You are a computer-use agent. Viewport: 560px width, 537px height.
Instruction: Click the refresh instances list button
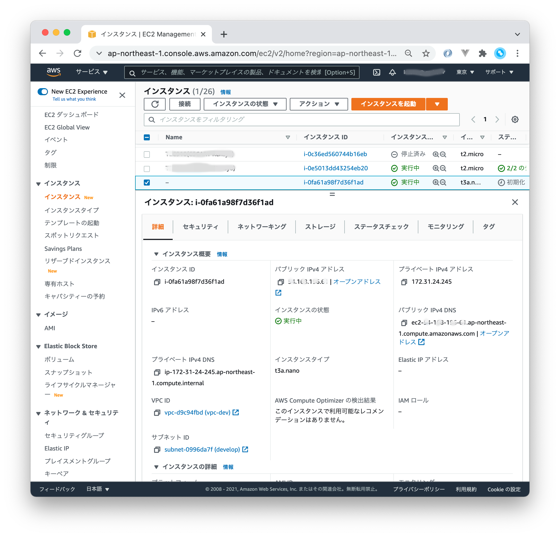coord(154,104)
